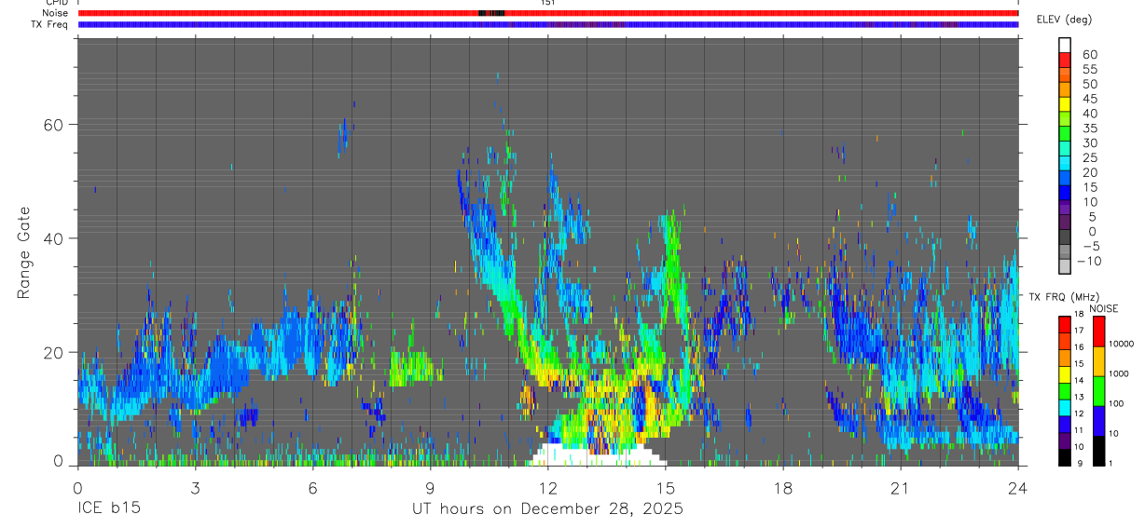Click x-axis tick label '9'

coord(430,488)
